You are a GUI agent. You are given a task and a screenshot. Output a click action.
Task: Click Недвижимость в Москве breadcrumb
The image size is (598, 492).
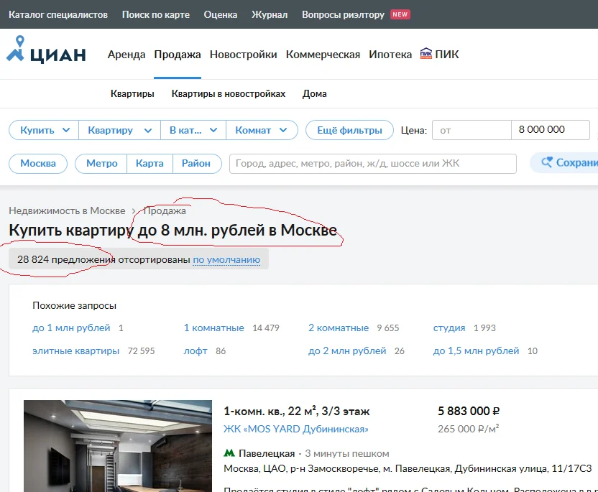(67, 210)
